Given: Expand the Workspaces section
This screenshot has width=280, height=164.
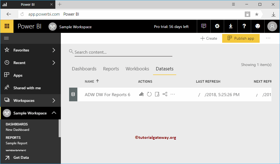Looking at the screenshot, I should point(31,100).
